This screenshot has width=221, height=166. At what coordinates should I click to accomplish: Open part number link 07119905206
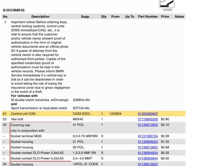click(x=148, y=119)
